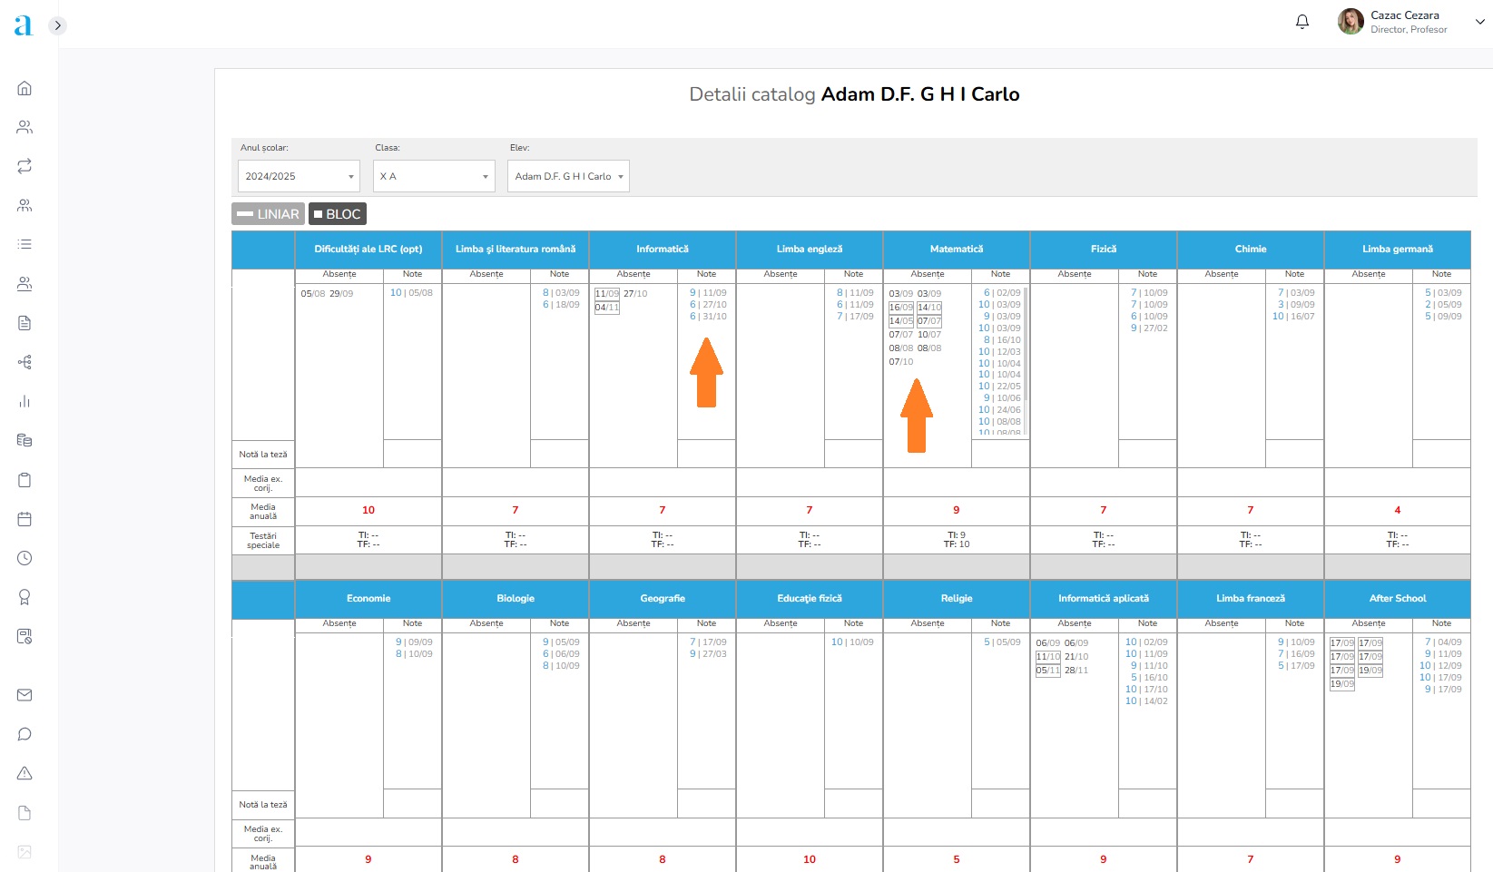Image resolution: width=1493 pixels, height=872 pixels.
Task: Switch catalog to LINIAR view
Action: 268,214
